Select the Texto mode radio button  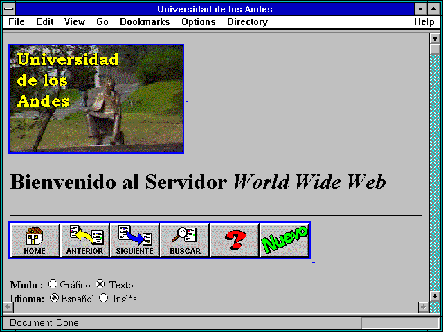[x=100, y=284]
